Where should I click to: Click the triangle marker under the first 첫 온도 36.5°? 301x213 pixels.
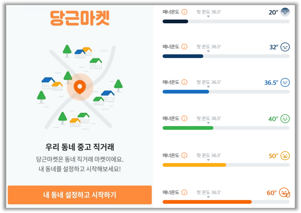coord(209,16)
